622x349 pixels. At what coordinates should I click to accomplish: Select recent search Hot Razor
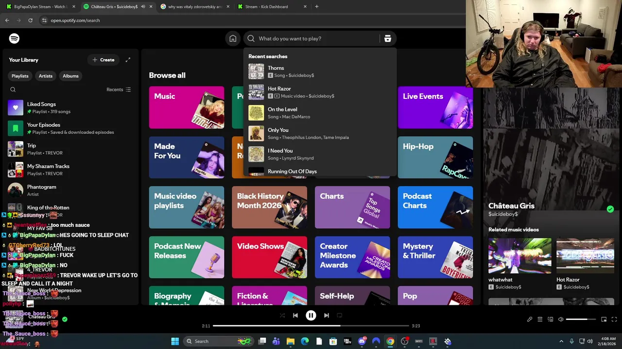click(320, 92)
